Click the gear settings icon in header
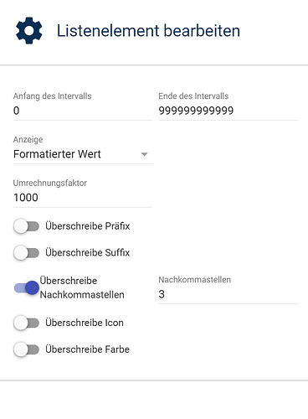The width and height of the screenshot is (308, 419). [x=29, y=30]
